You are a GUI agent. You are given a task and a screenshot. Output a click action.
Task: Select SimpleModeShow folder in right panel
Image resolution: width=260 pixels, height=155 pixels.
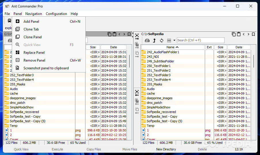click(x=158, y=107)
